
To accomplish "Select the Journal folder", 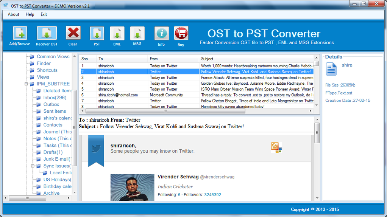I will click(x=58, y=132).
